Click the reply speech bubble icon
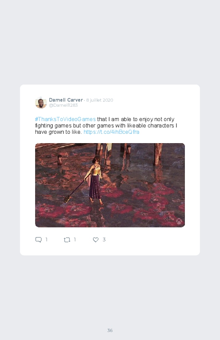 (x=38, y=240)
